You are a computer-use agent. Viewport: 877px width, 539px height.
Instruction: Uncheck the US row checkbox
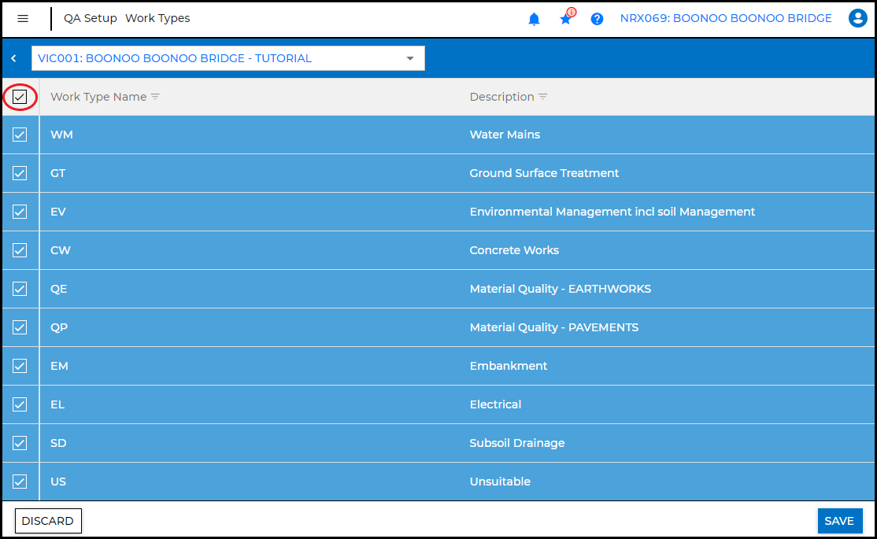(x=20, y=482)
